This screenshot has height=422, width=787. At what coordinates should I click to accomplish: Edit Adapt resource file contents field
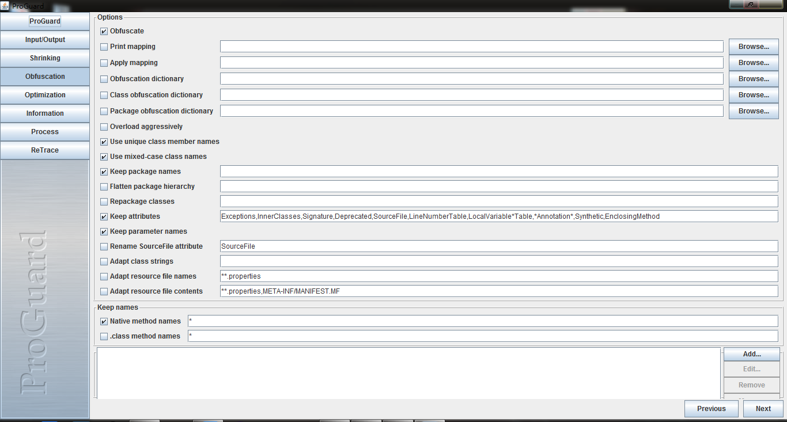click(499, 291)
